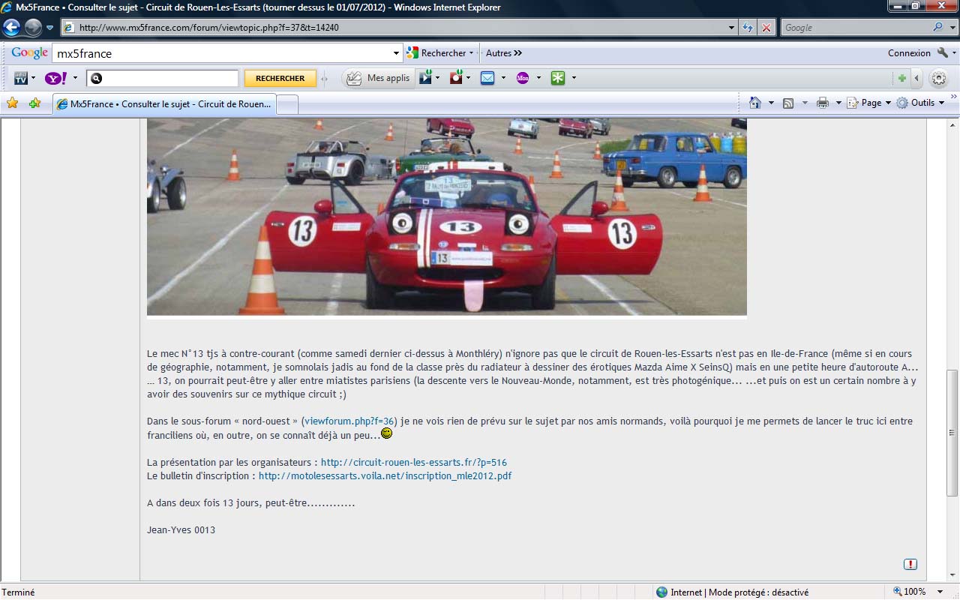Screen dimensions: 960x600
Task: Click the yellow smiley emoticon in the post
Action: 387,433
